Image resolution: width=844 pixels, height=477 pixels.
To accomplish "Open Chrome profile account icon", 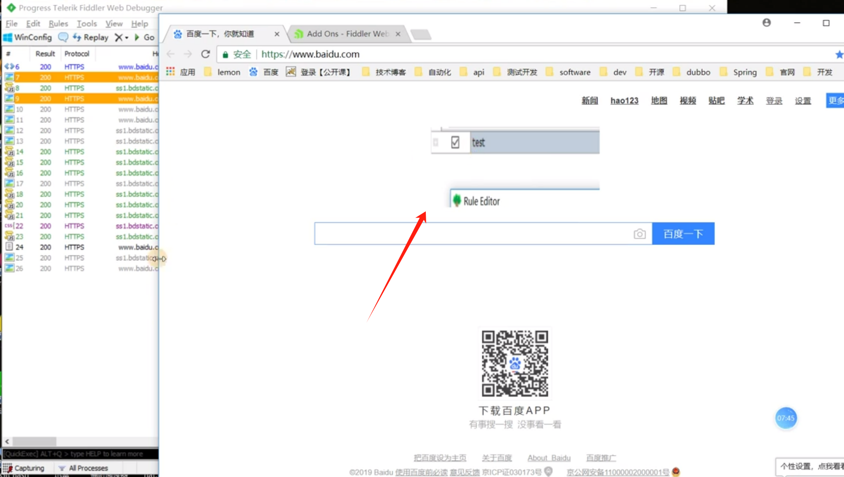I will (767, 23).
